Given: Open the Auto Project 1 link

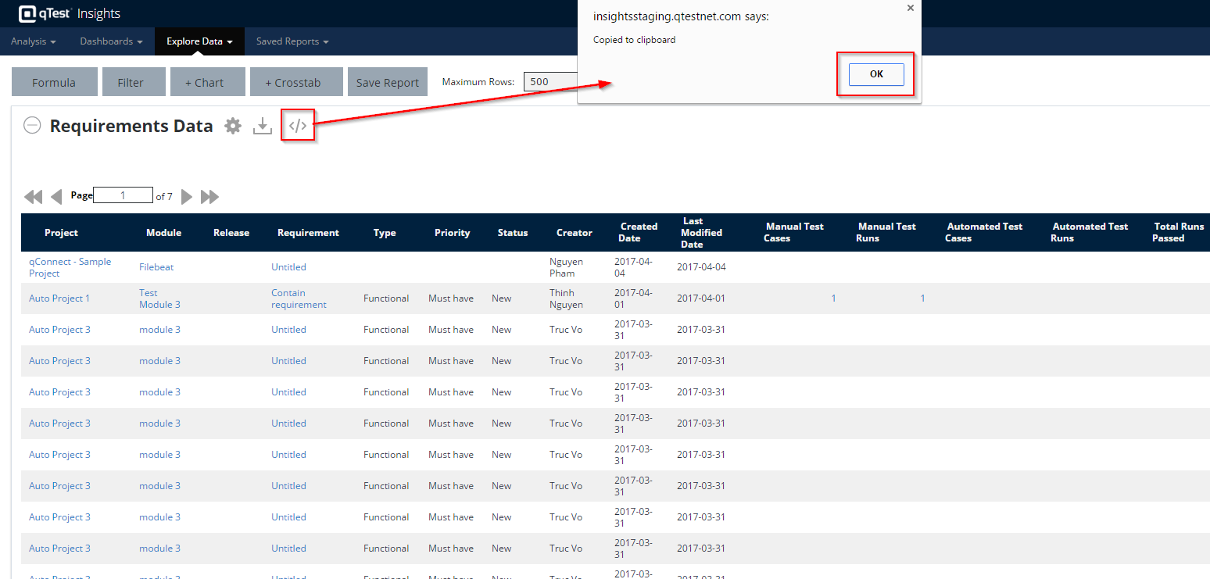Looking at the screenshot, I should [59, 298].
